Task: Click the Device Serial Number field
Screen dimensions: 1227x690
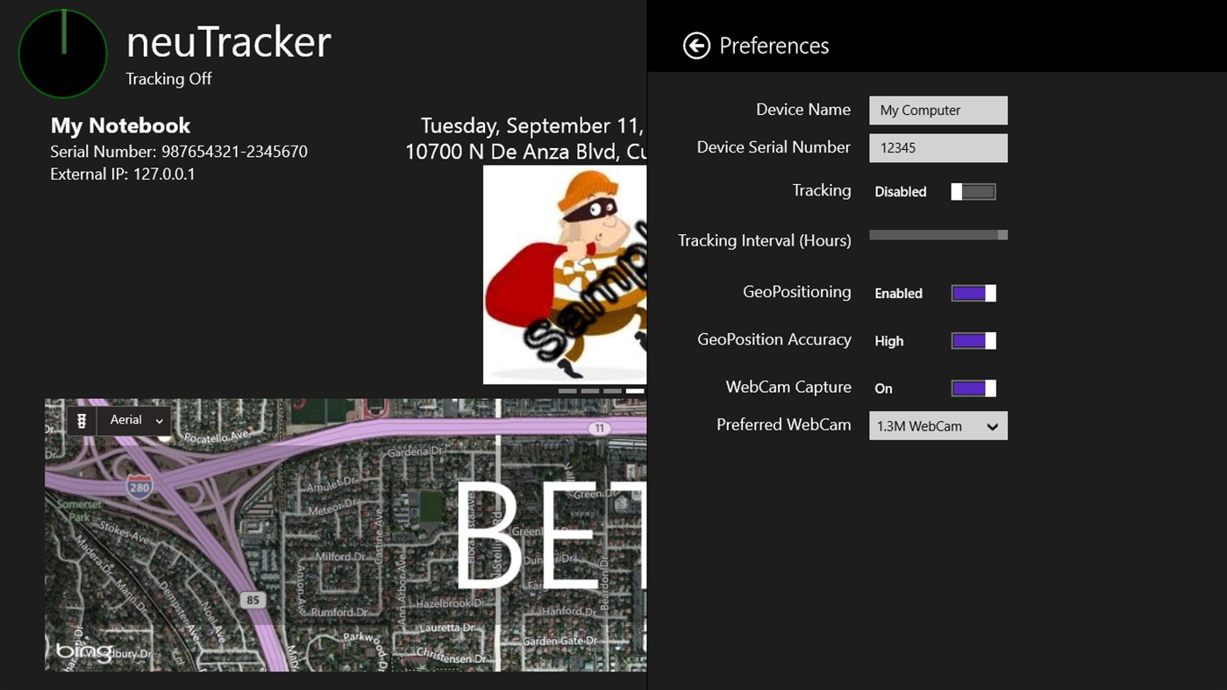Action: [x=938, y=147]
